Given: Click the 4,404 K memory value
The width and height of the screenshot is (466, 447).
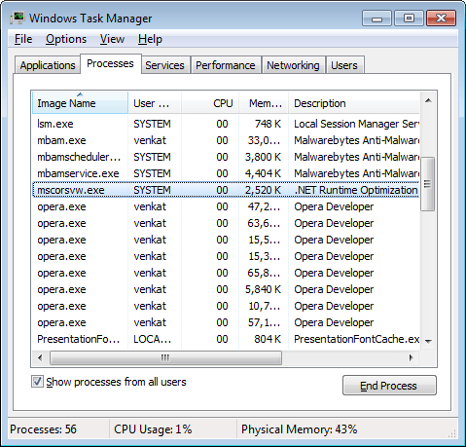Looking at the screenshot, I should pos(263,173).
